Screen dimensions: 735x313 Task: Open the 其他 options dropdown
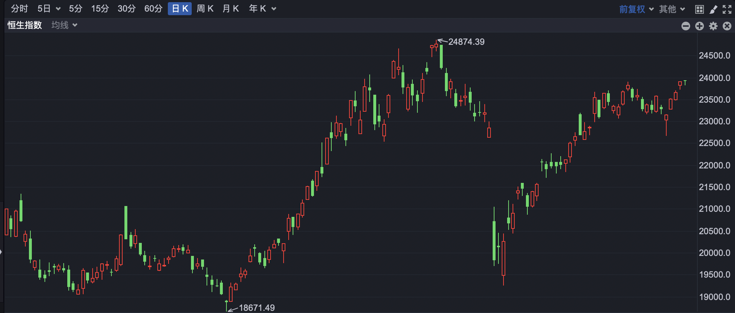pos(672,9)
